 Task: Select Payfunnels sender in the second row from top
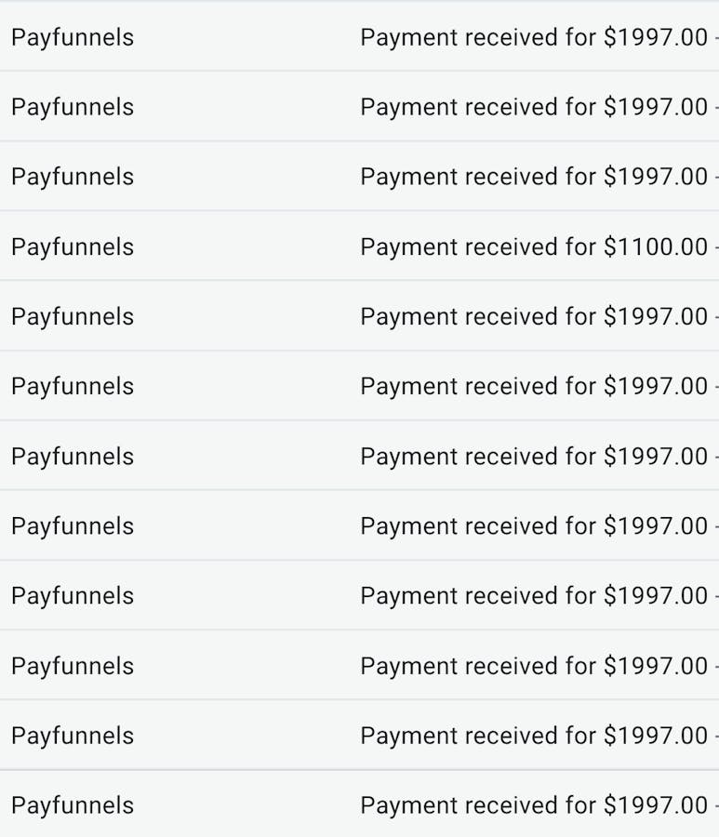coord(73,107)
